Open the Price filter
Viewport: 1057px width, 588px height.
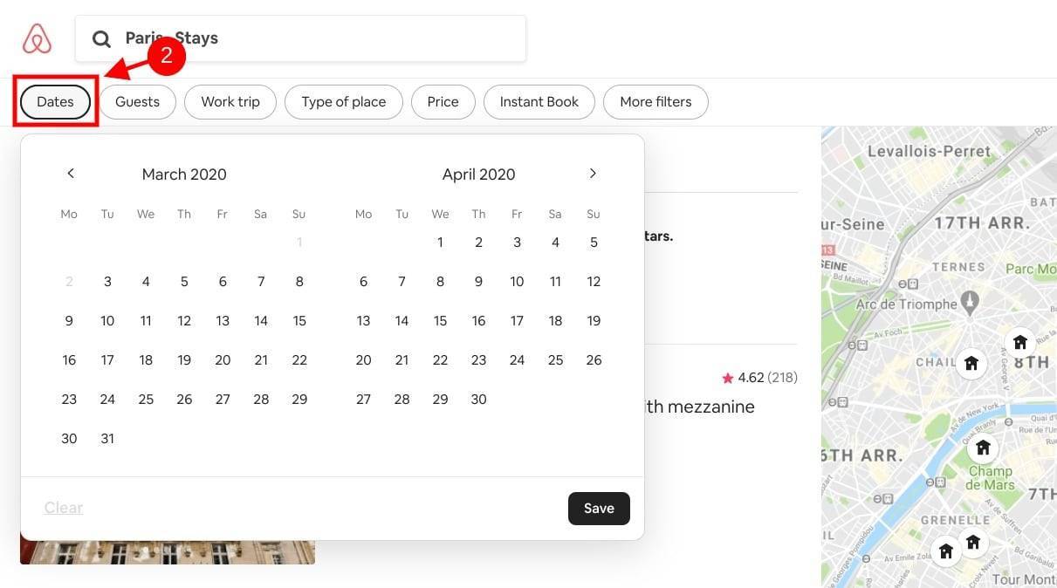[443, 101]
